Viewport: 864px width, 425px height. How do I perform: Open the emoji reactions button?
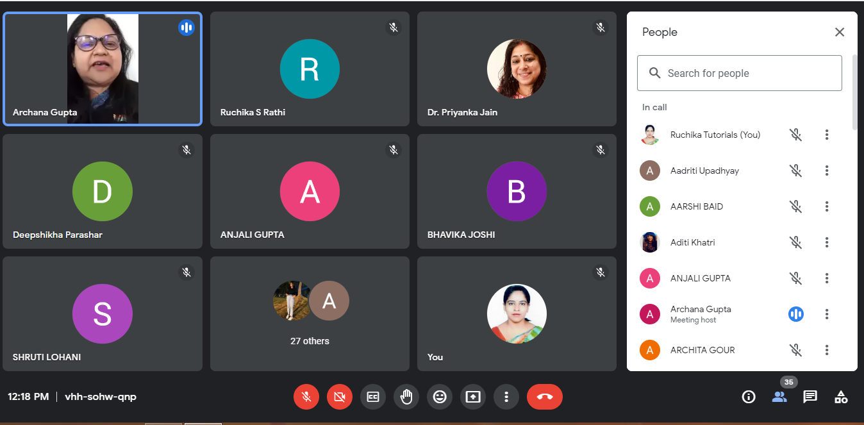(x=440, y=397)
